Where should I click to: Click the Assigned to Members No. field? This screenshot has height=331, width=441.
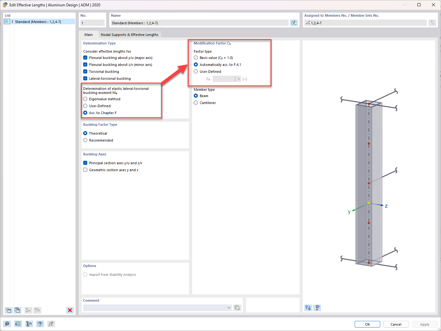365,23
